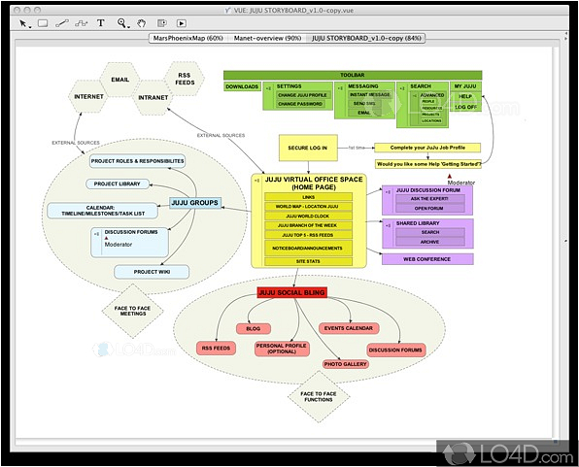579x467 pixels.
Task: Open the pathway tool icon
Action: [x=161, y=23]
